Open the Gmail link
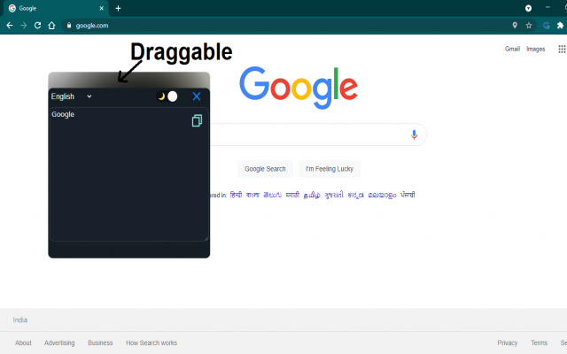The image size is (567, 354). (512, 50)
